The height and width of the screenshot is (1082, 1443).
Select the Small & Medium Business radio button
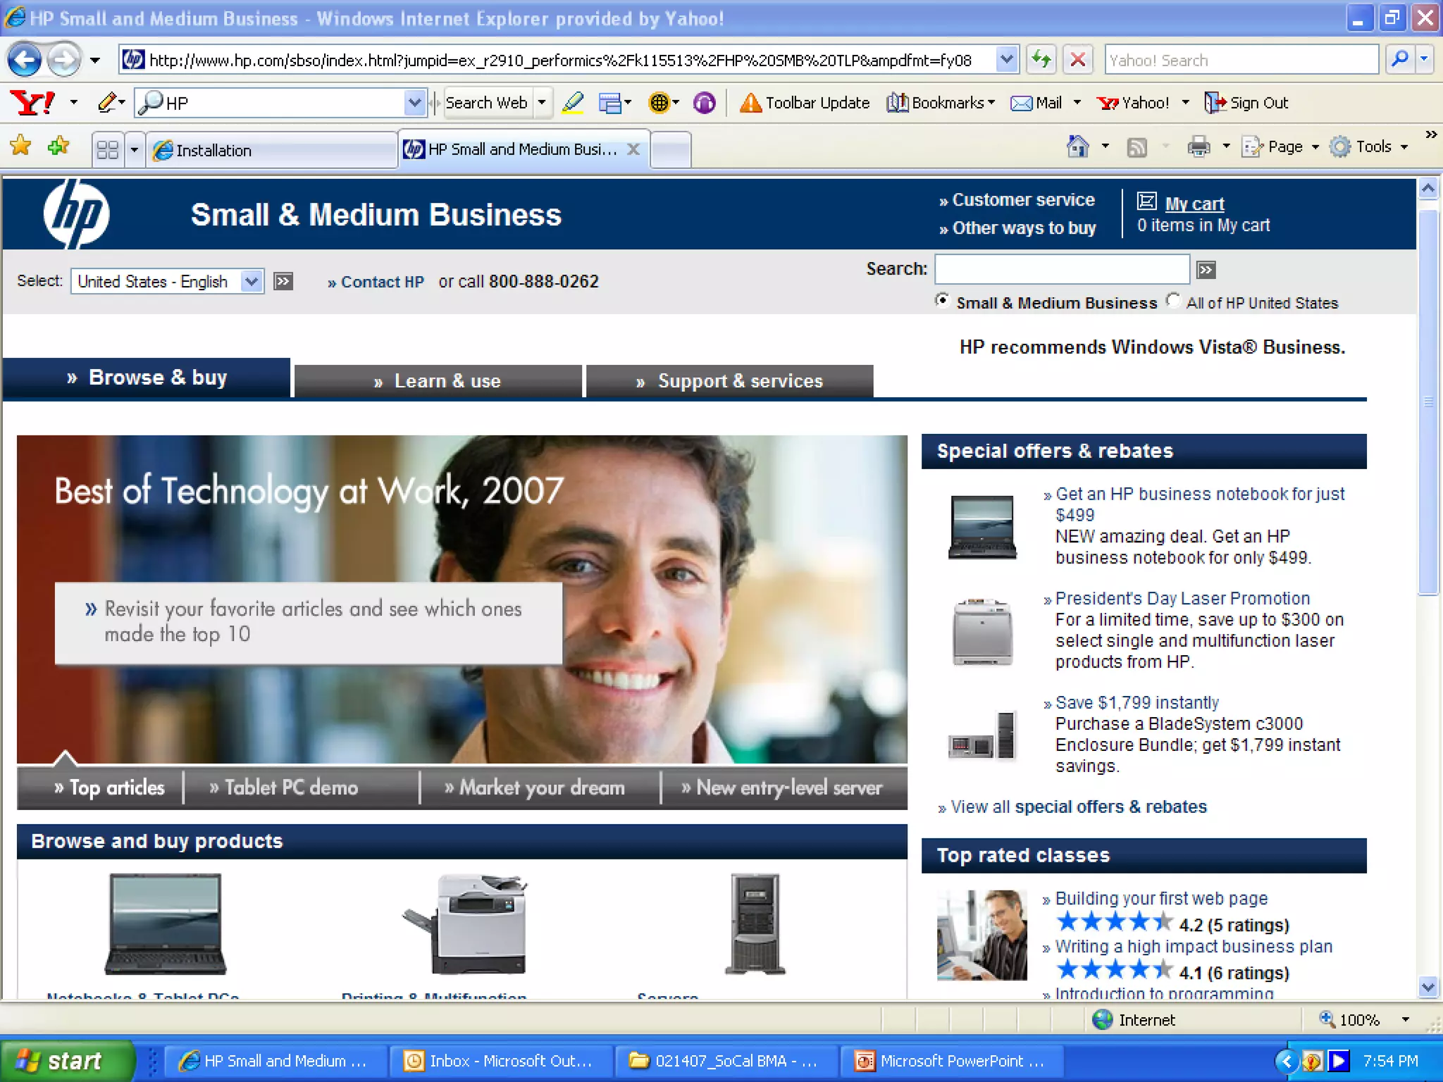(x=942, y=301)
